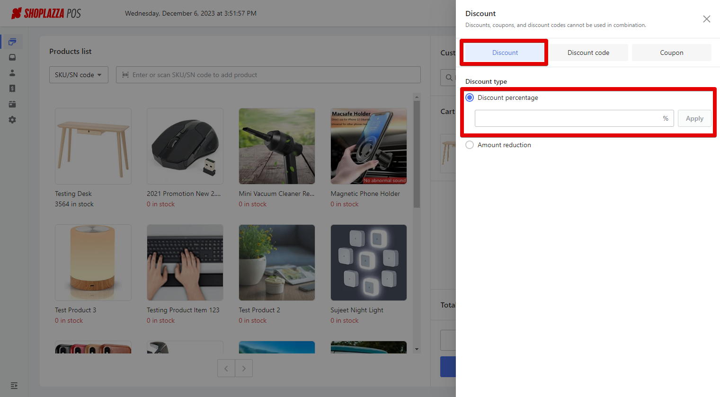Screen dimensions: 720x397
Task: Click the customer search magnifier icon
Action: [449, 78]
